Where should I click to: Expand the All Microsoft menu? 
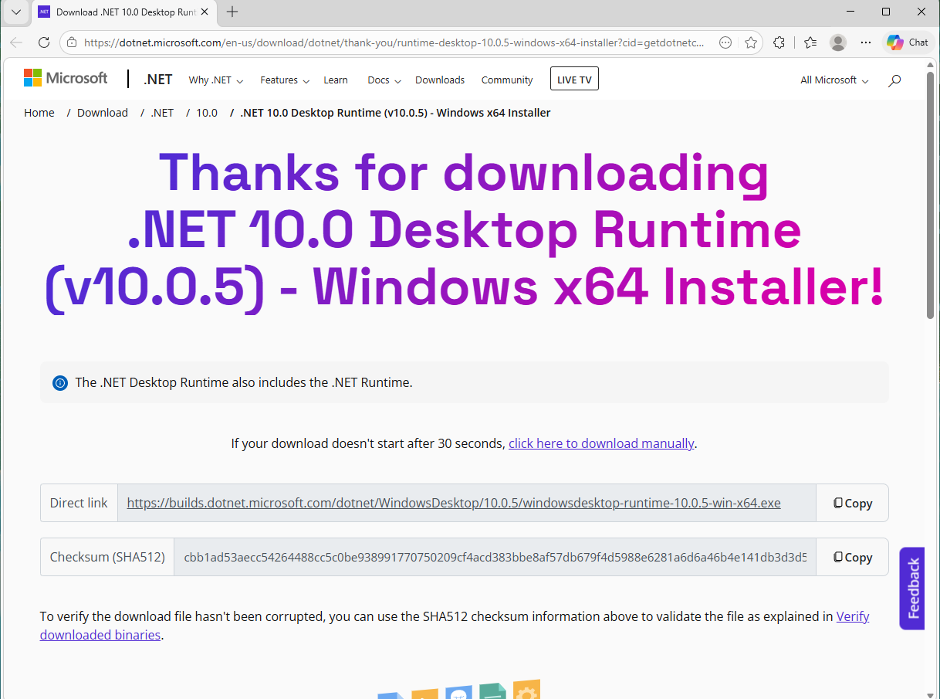[x=834, y=80]
